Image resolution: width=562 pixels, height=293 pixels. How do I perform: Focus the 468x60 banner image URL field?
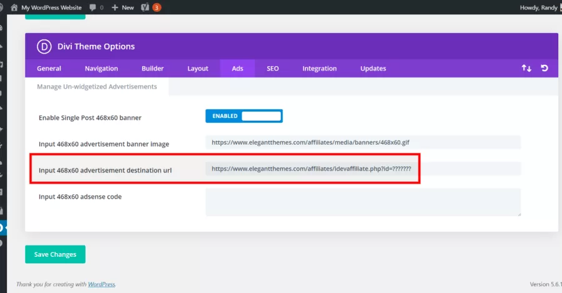(x=363, y=142)
